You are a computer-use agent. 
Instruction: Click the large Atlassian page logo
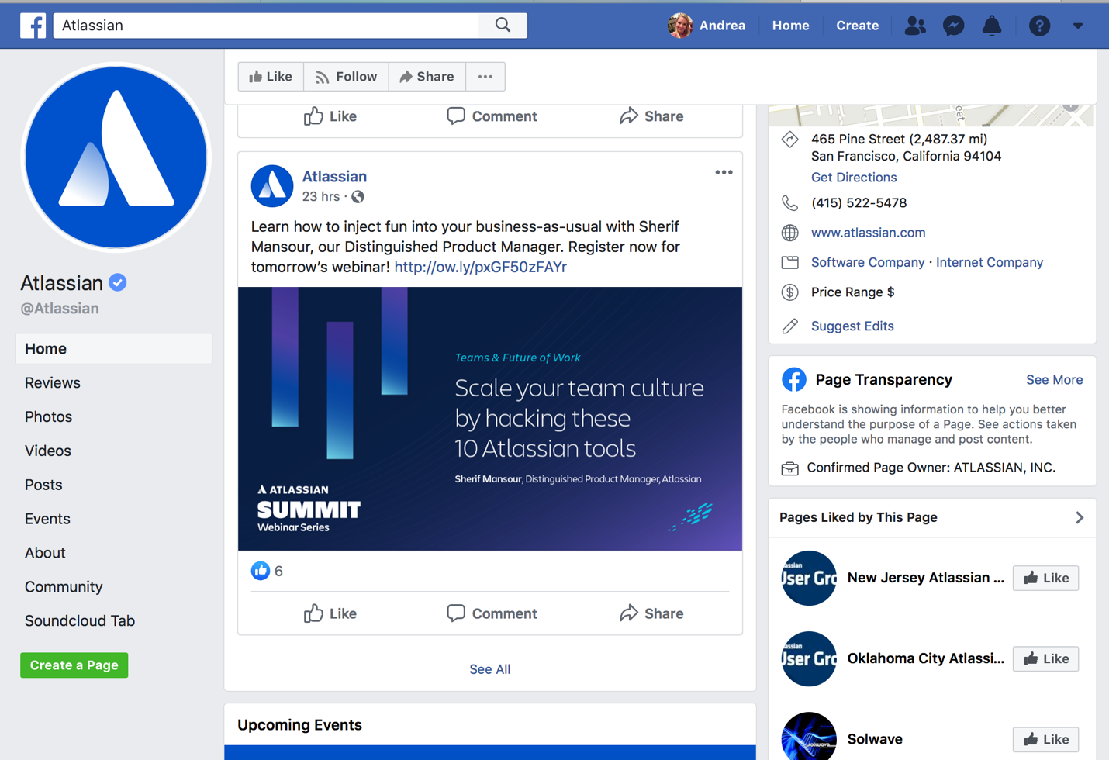(x=116, y=157)
